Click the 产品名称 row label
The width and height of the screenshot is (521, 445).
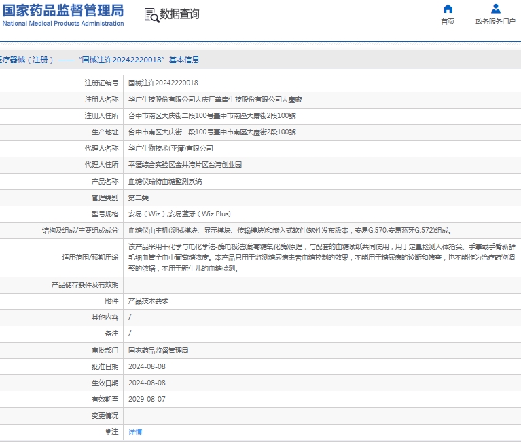click(x=105, y=182)
